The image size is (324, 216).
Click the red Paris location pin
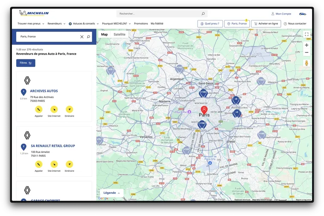click(204, 109)
